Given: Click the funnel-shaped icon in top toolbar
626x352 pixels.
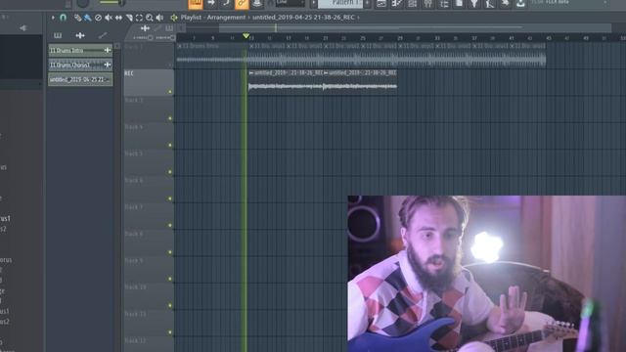Looking at the screenshot, I should click(473, 4).
